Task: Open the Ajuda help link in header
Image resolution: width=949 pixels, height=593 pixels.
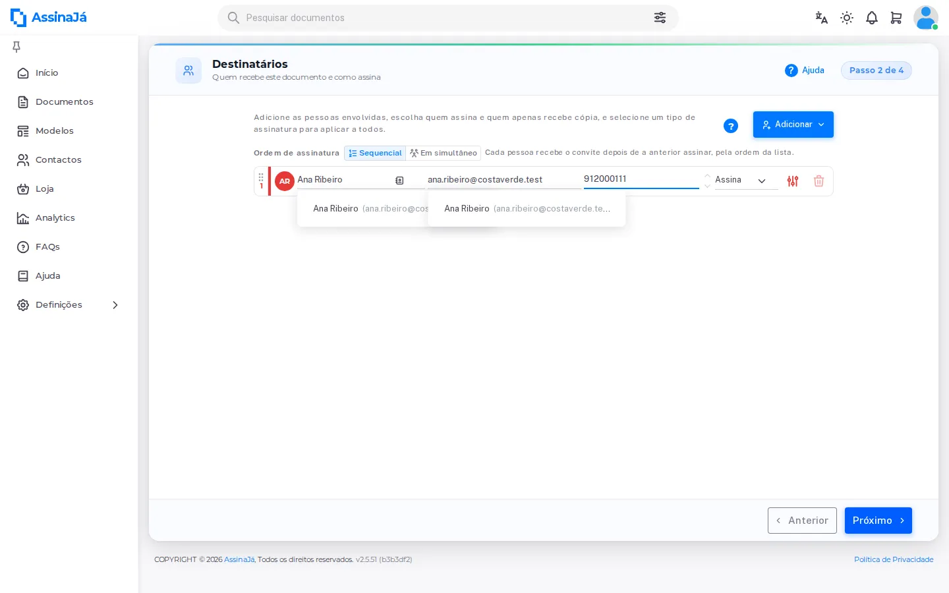Action: coord(805,71)
